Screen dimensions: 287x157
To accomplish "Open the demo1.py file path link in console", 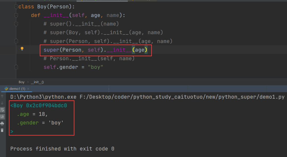I will (x=182, y=97).
